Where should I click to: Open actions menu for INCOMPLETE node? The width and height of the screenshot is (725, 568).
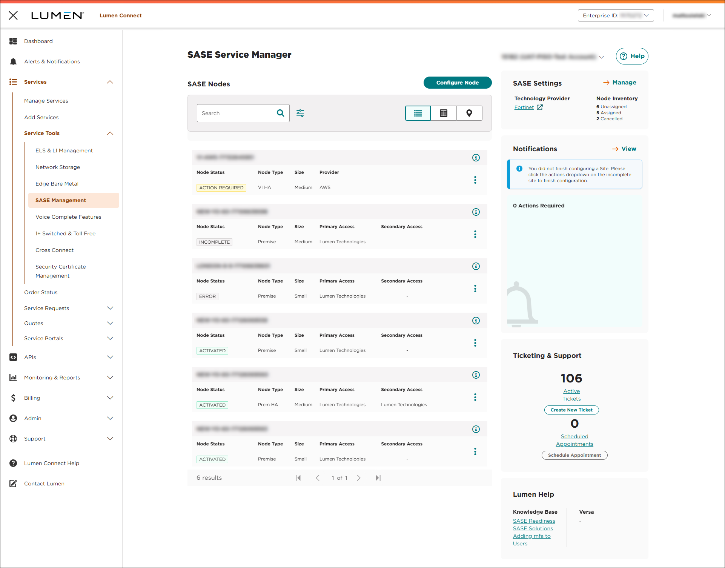[x=475, y=234]
